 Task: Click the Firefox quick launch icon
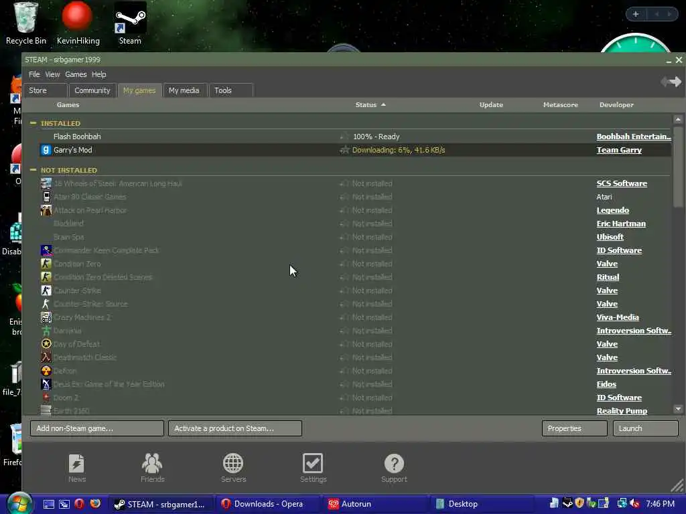coord(95,504)
